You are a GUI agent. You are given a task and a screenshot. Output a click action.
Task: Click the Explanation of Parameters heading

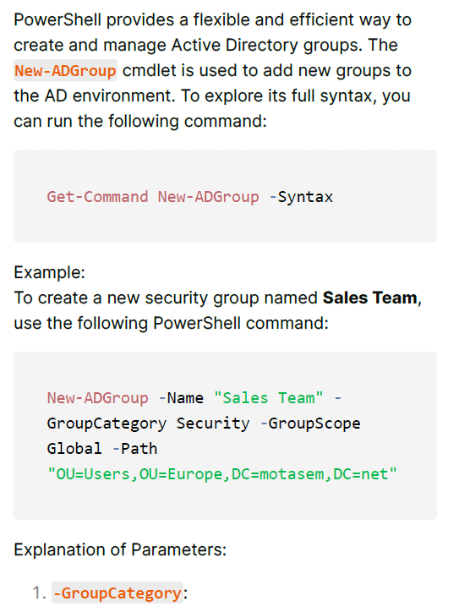point(120,549)
